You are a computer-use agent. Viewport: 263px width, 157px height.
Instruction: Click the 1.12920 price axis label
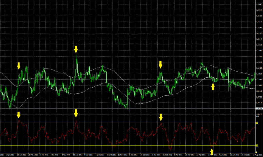pyautogui.click(x=259, y=74)
